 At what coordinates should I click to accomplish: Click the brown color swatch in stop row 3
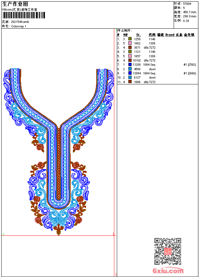pos(130,47)
